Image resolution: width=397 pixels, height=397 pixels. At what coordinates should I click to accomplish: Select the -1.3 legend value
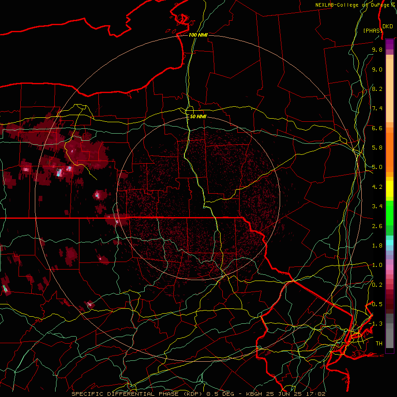(x=376, y=324)
